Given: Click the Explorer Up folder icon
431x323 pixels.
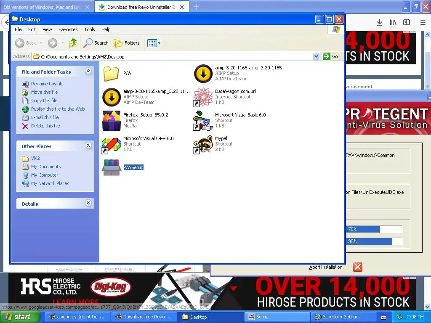Looking at the screenshot, I should (73, 43).
